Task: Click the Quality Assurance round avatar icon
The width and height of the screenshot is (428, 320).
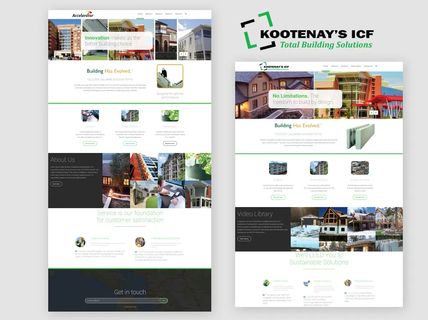Action: click(x=80, y=242)
